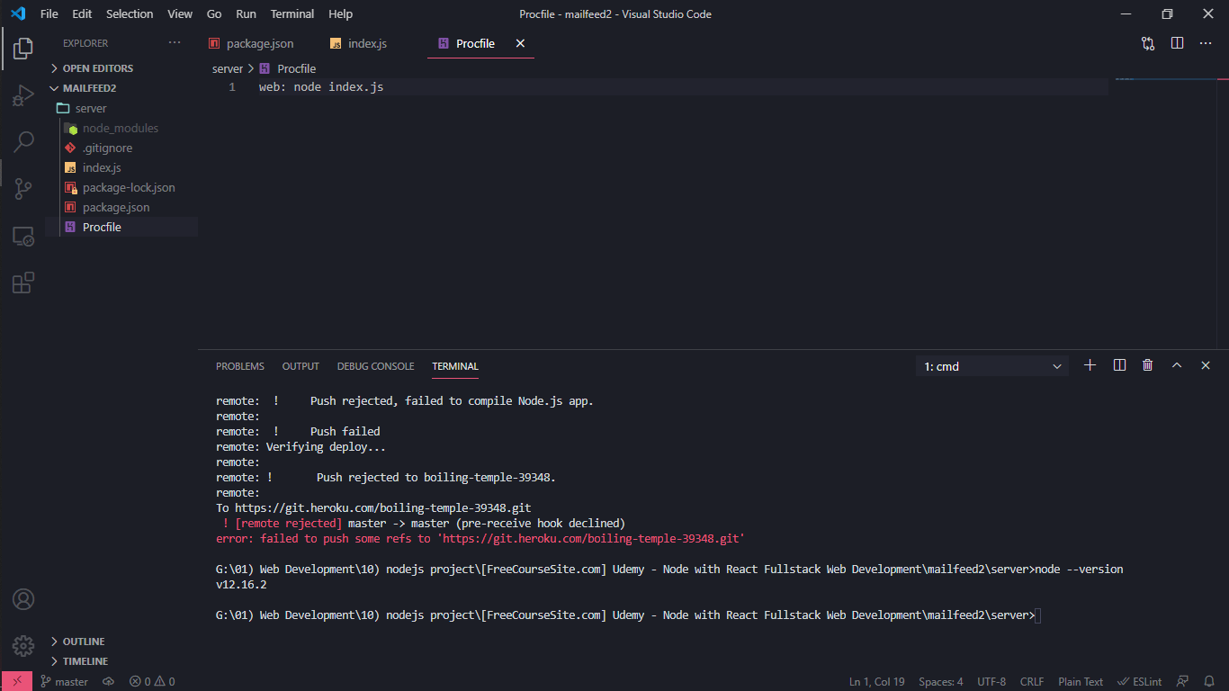Close the Procfile editor tab
Viewport: 1229px width, 691px height.
pos(518,42)
